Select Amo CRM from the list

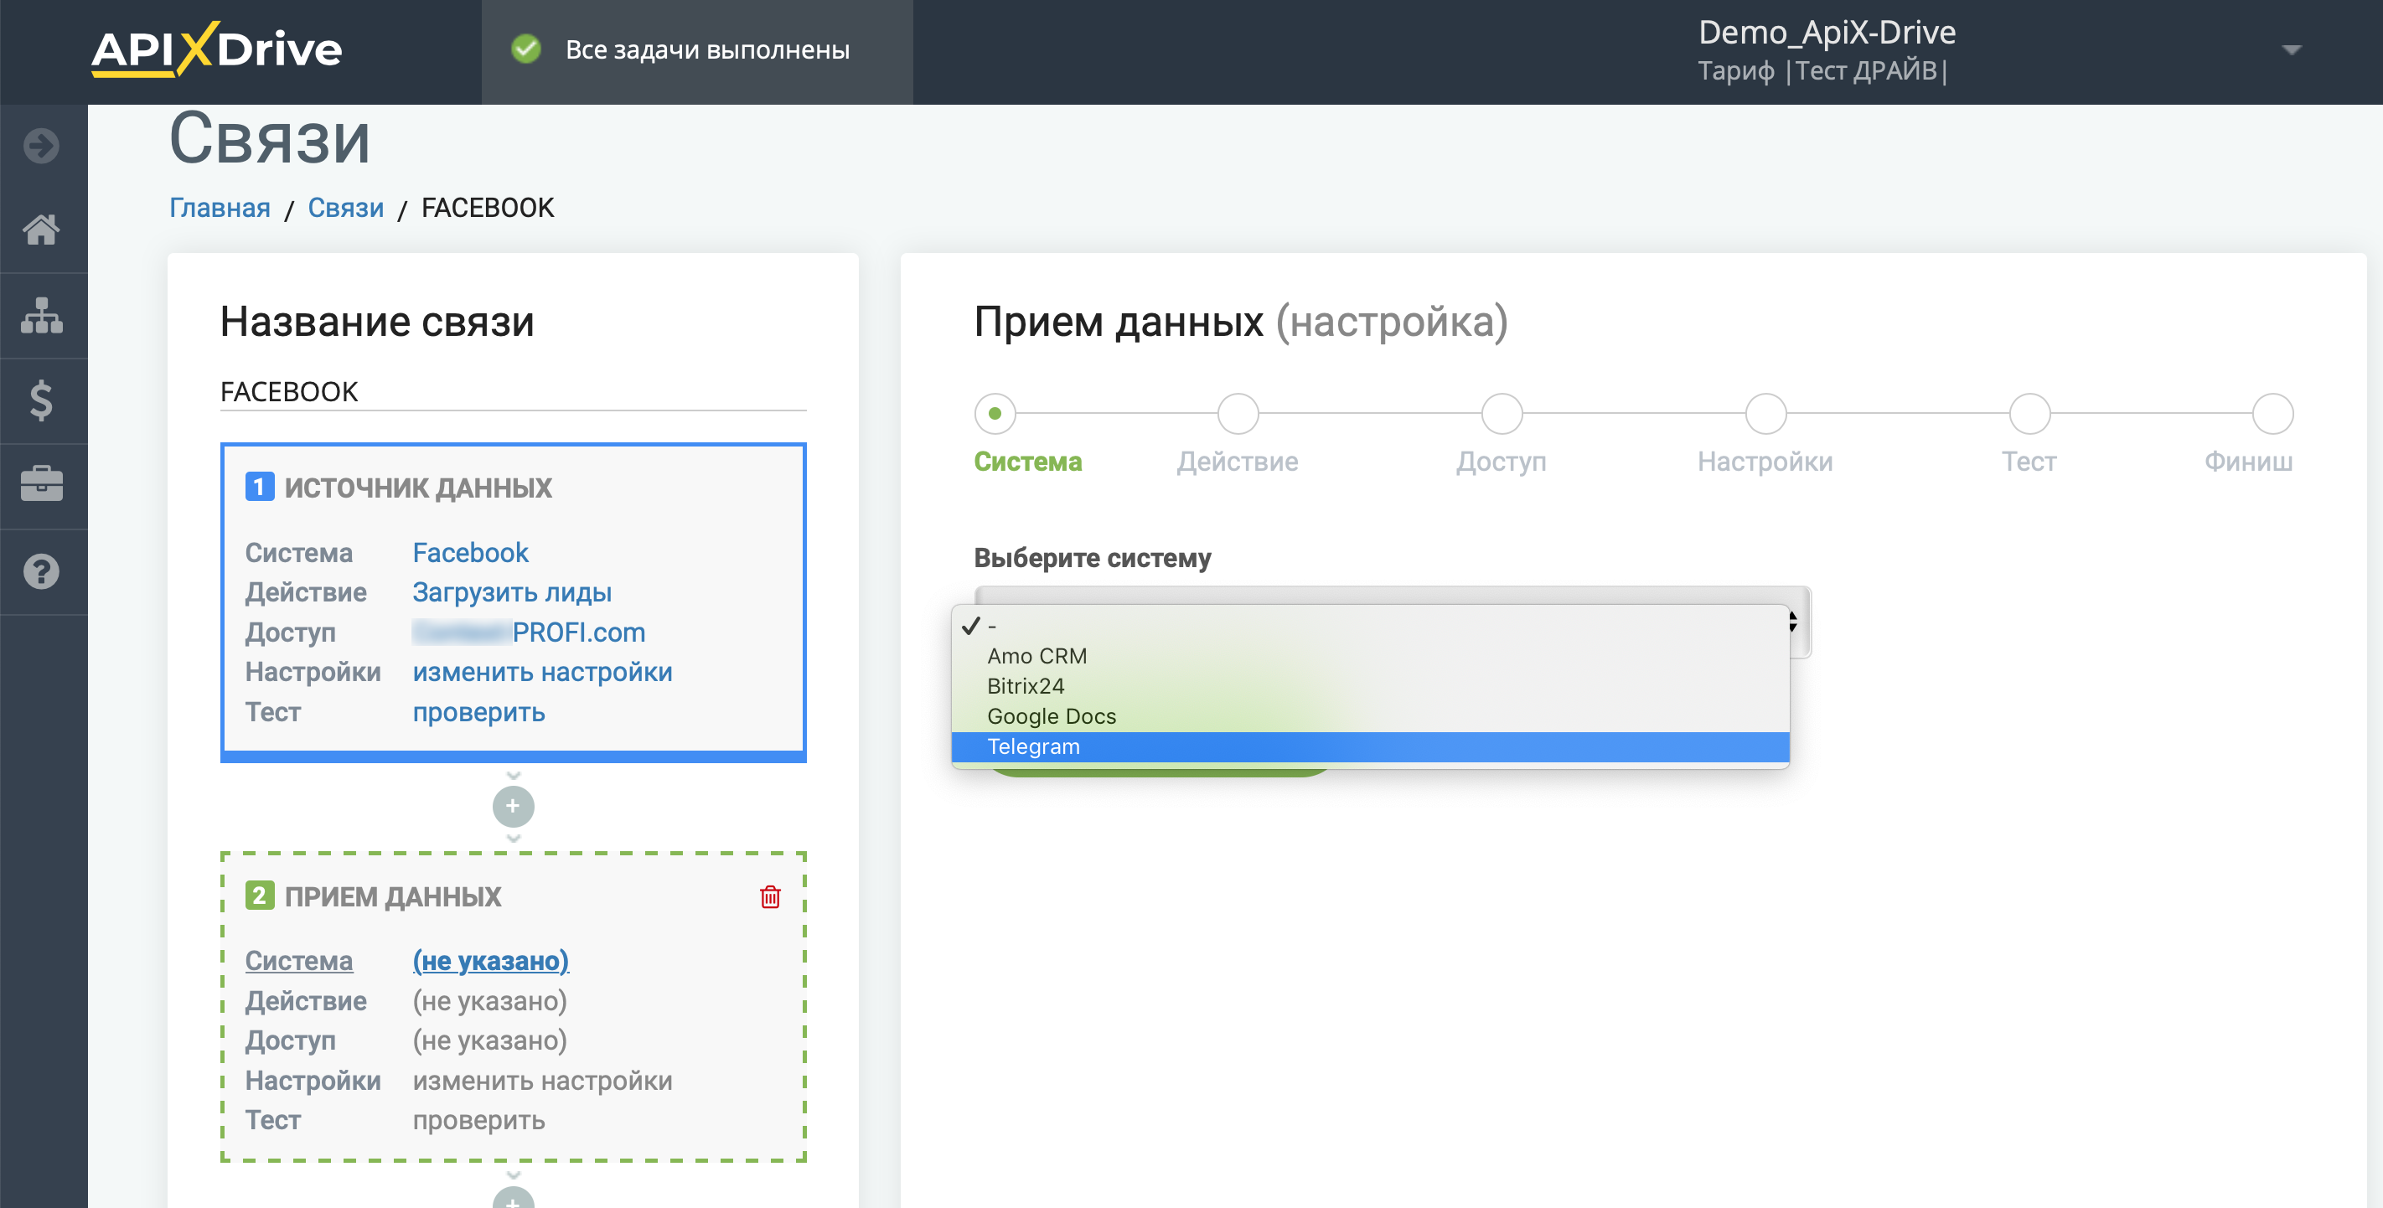[1370, 656]
